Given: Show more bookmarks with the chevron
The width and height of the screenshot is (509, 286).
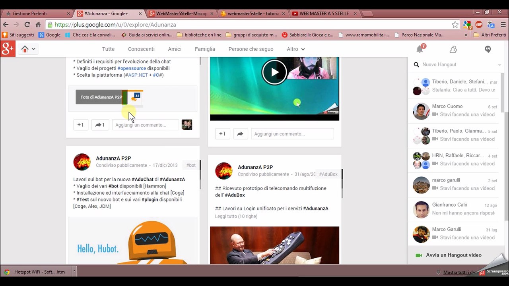Looking at the screenshot, I should (466, 35).
